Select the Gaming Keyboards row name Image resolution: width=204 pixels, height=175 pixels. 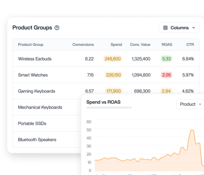tap(37, 91)
